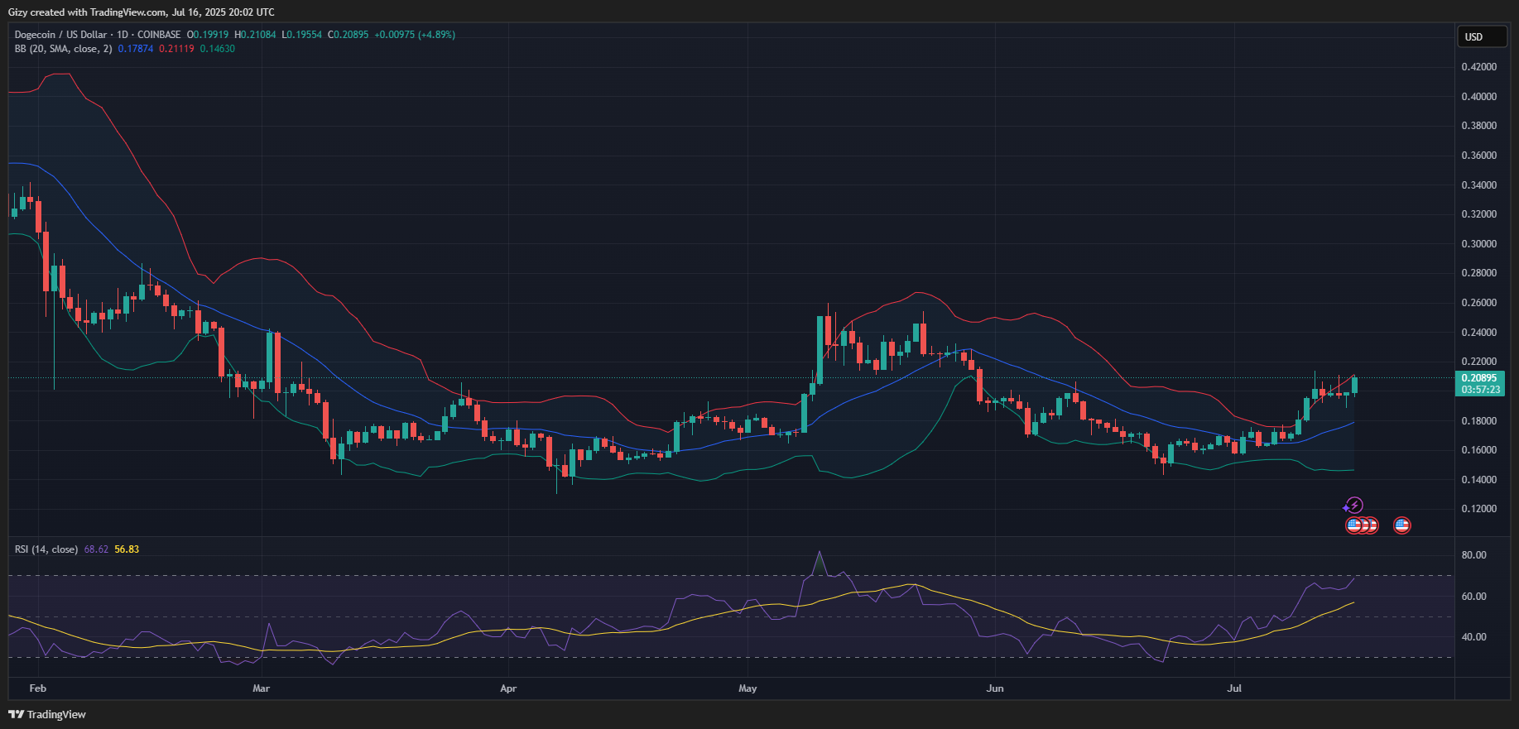
Task: Click the purple RSI value 68.62
Action: click(96, 549)
